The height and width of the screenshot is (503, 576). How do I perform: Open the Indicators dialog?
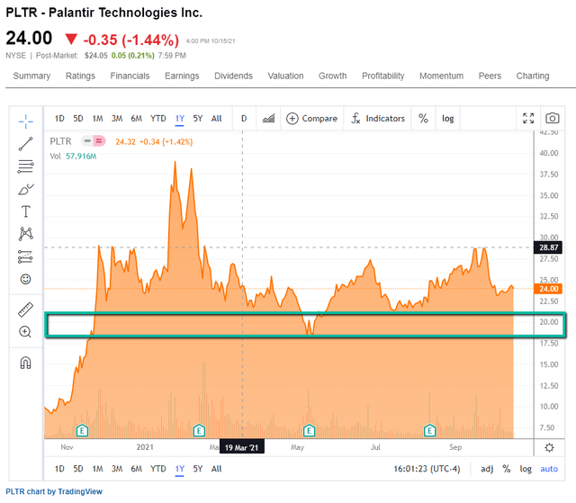[x=378, y=119]
